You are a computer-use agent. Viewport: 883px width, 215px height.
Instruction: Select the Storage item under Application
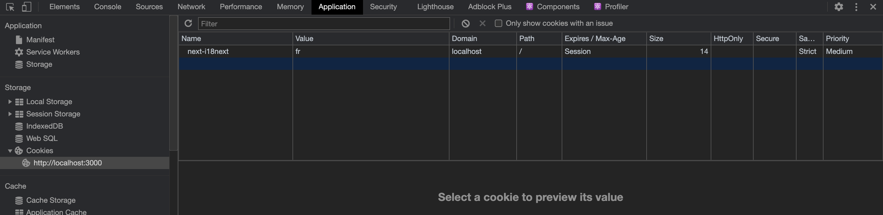click(39, 64)
